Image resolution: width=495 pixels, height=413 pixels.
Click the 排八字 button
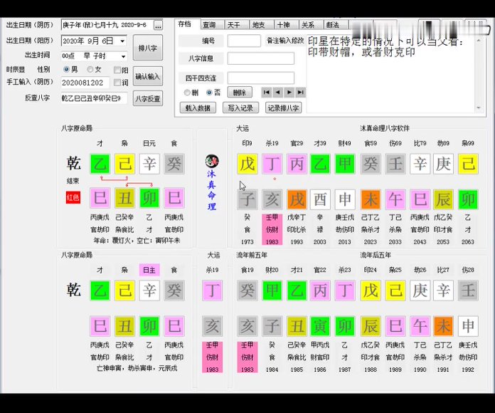coord(148,48)
